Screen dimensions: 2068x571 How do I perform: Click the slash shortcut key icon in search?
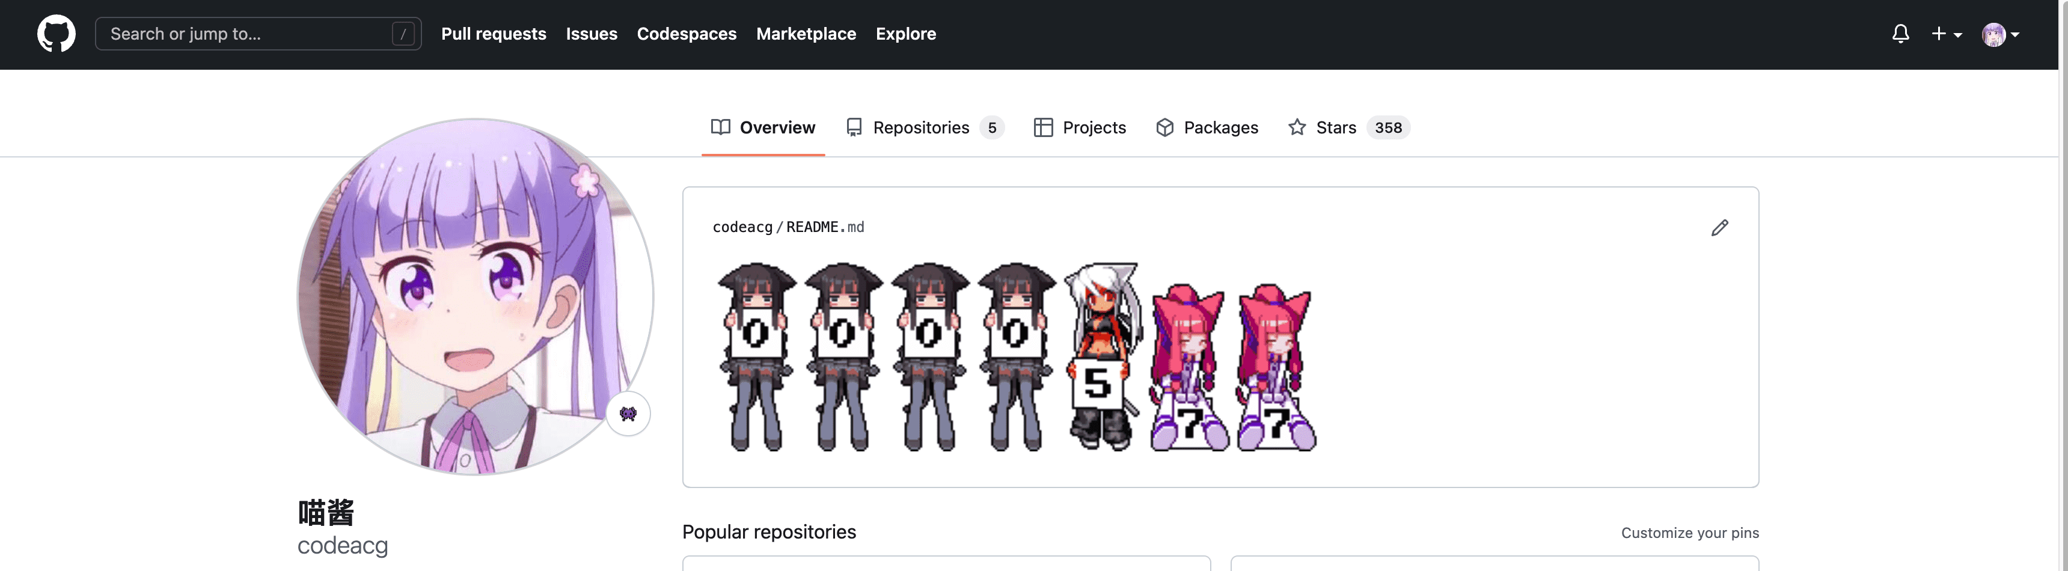pos(403,34)
